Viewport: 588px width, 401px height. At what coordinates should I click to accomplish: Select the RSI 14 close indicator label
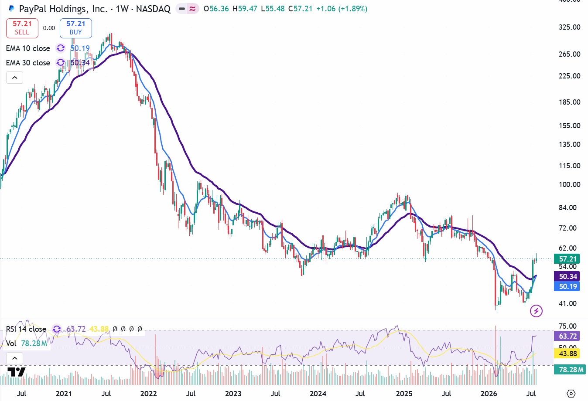[26, 329]
